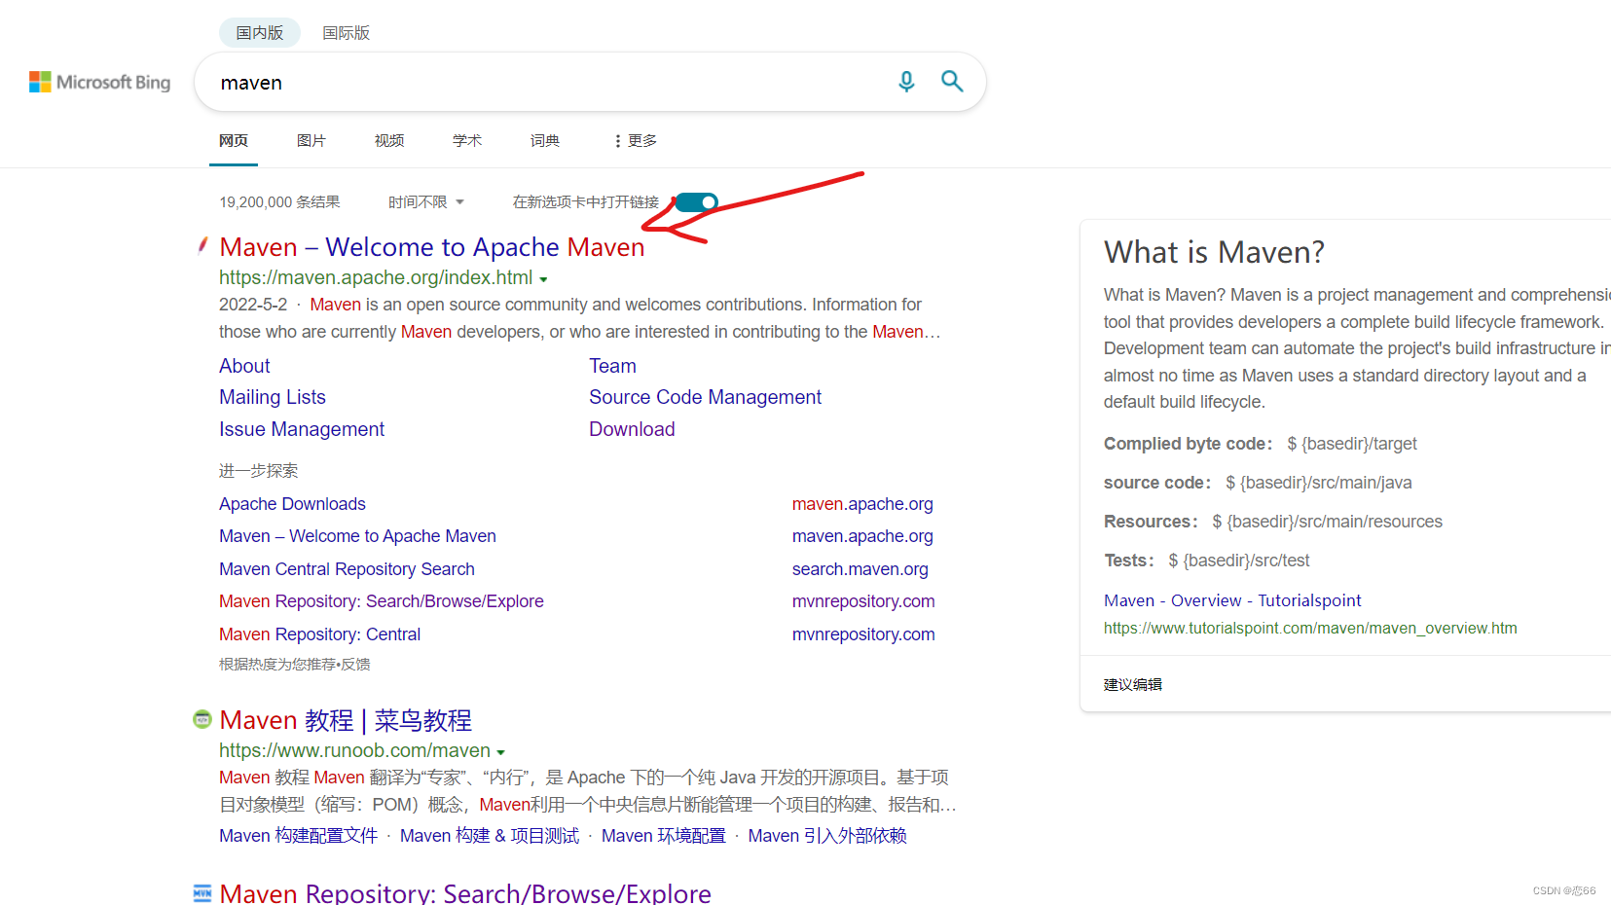
Task: Expand the time filter dropdown
Action: 426,202
